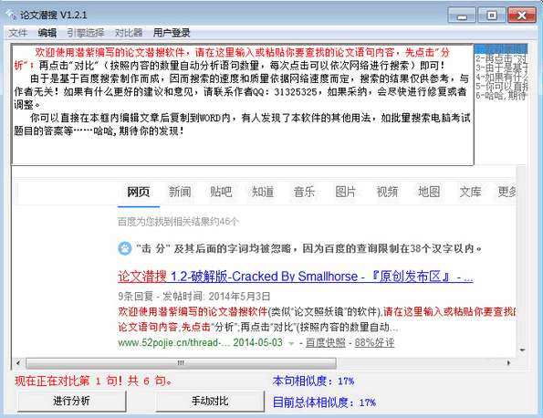Viewport: 543px width, 418px height.
Task: Click the scroll-left arrow
Action: [x=18, y=363]
